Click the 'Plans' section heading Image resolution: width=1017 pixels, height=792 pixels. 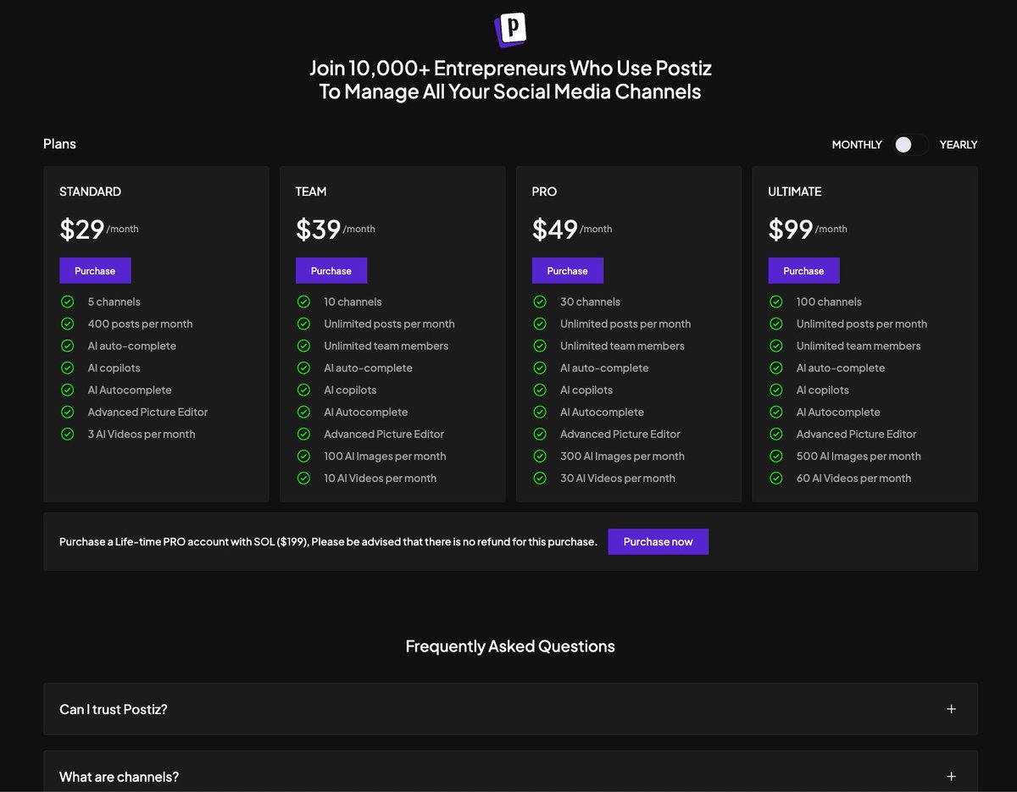coord(59,144)
